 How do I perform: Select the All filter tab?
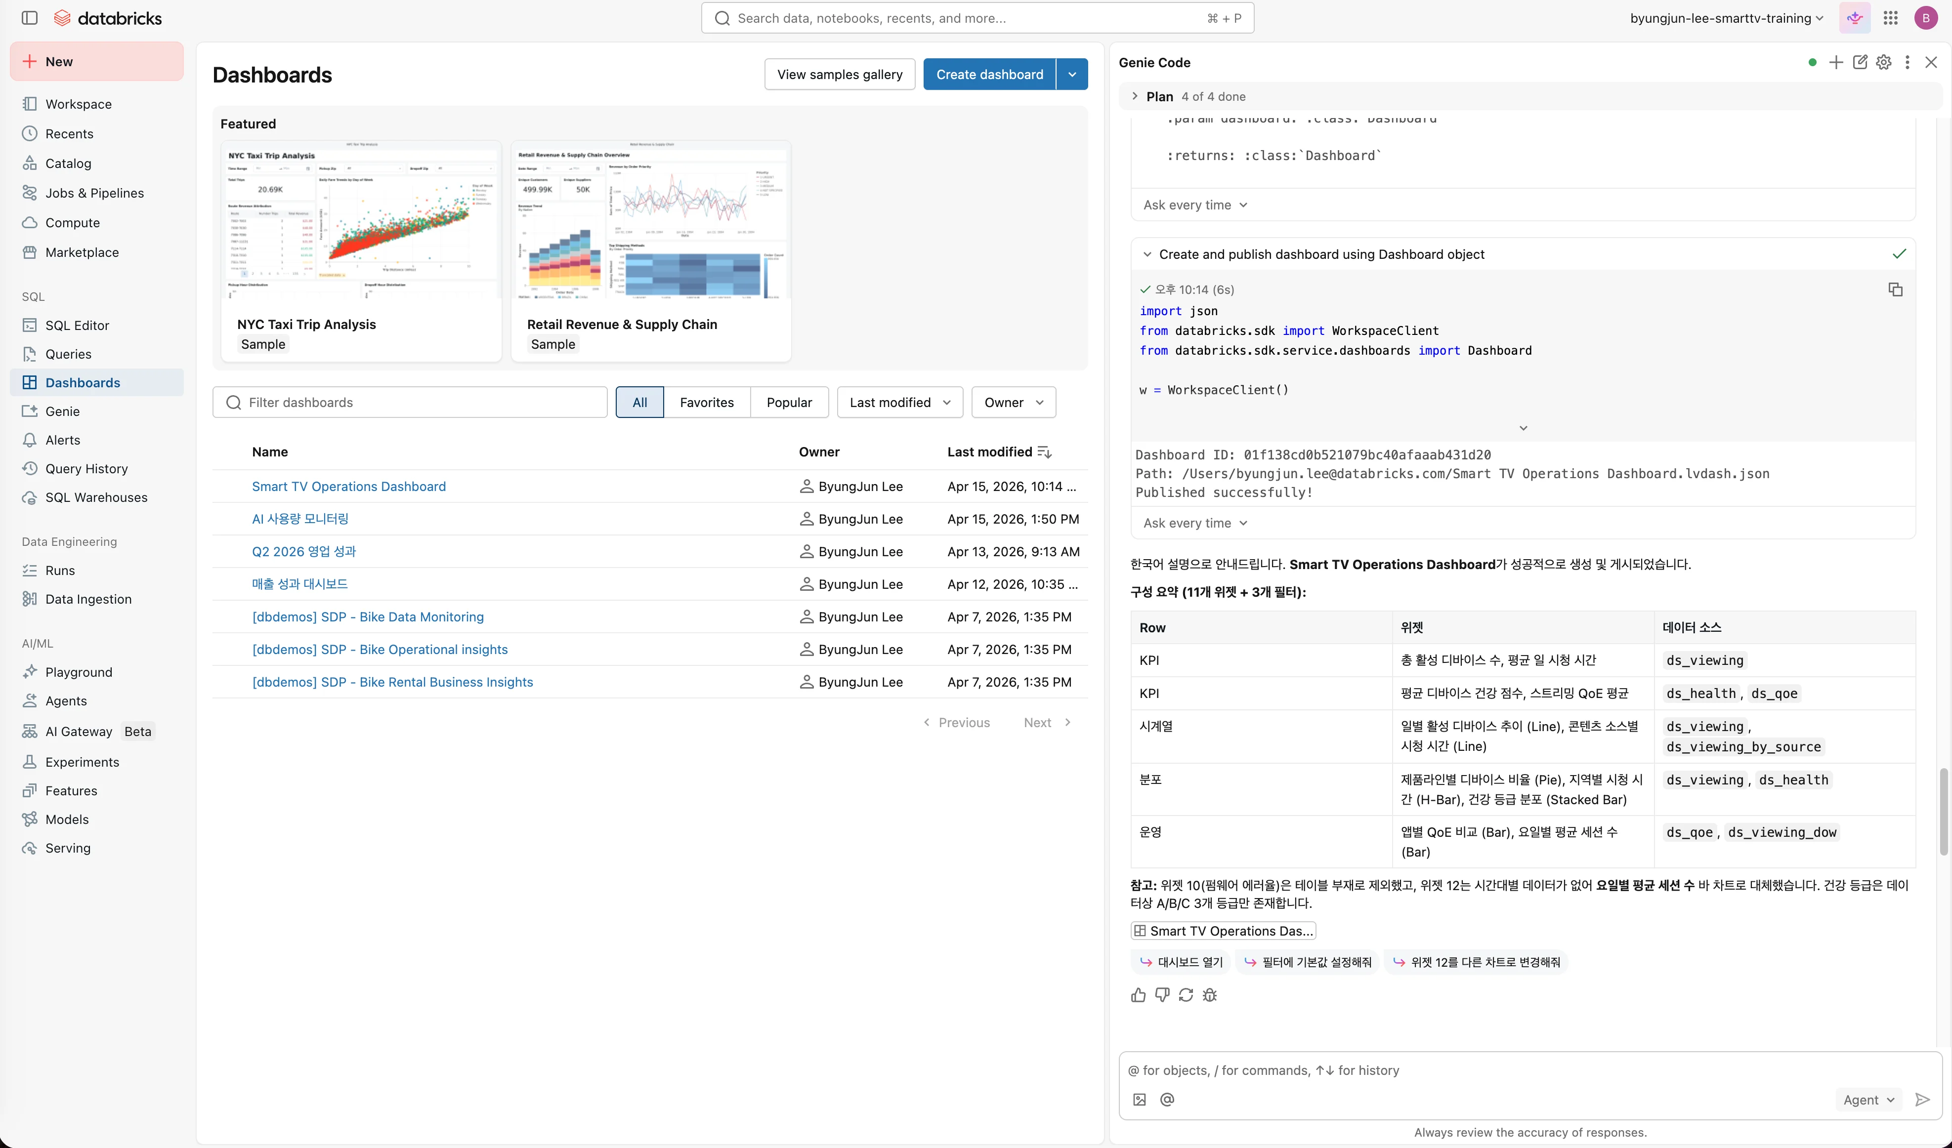[640, 403]
